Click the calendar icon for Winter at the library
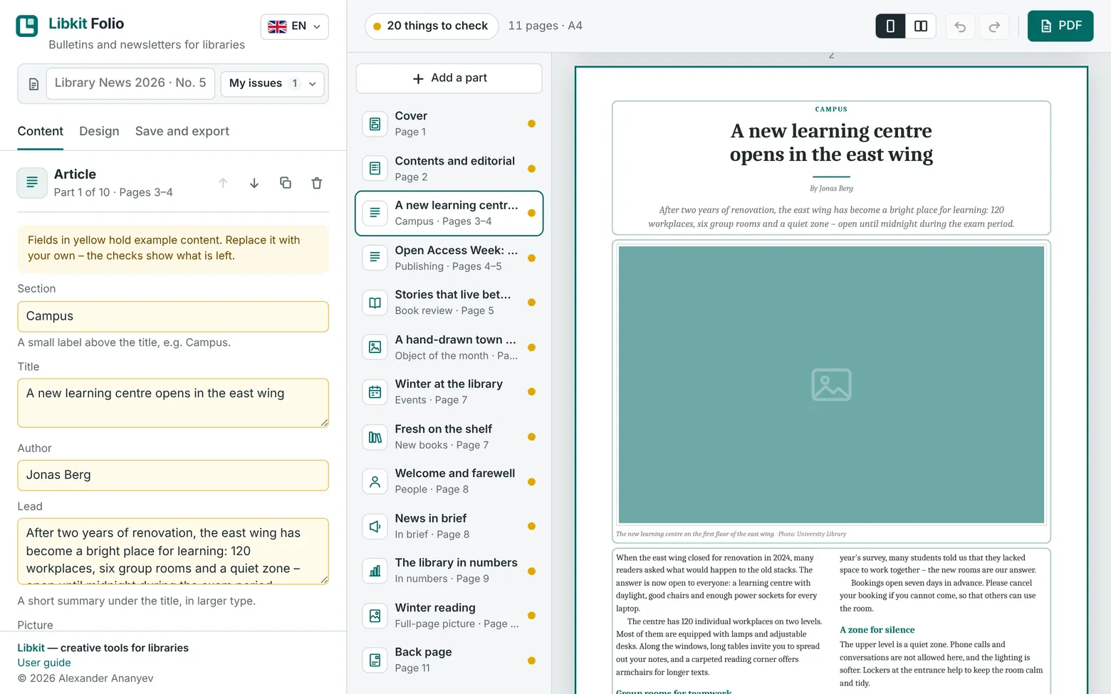 click(x=375, y=391)
